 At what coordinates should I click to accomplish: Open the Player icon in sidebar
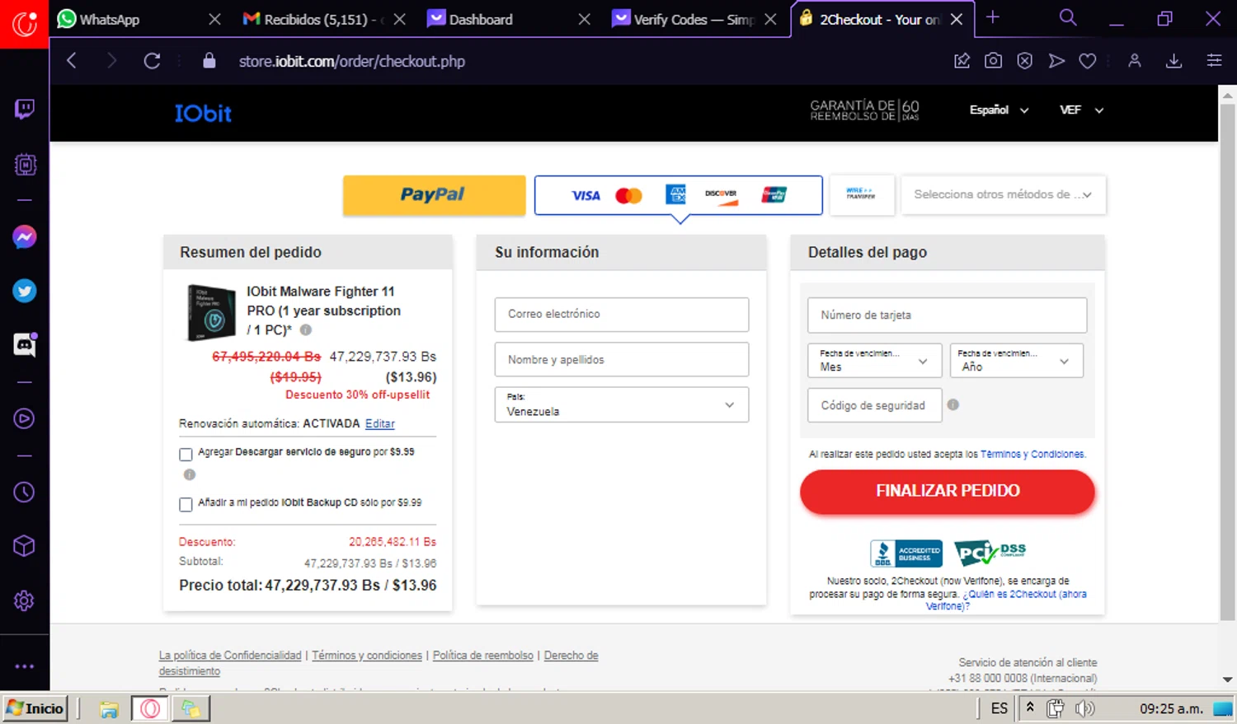[x=25, y=418]
